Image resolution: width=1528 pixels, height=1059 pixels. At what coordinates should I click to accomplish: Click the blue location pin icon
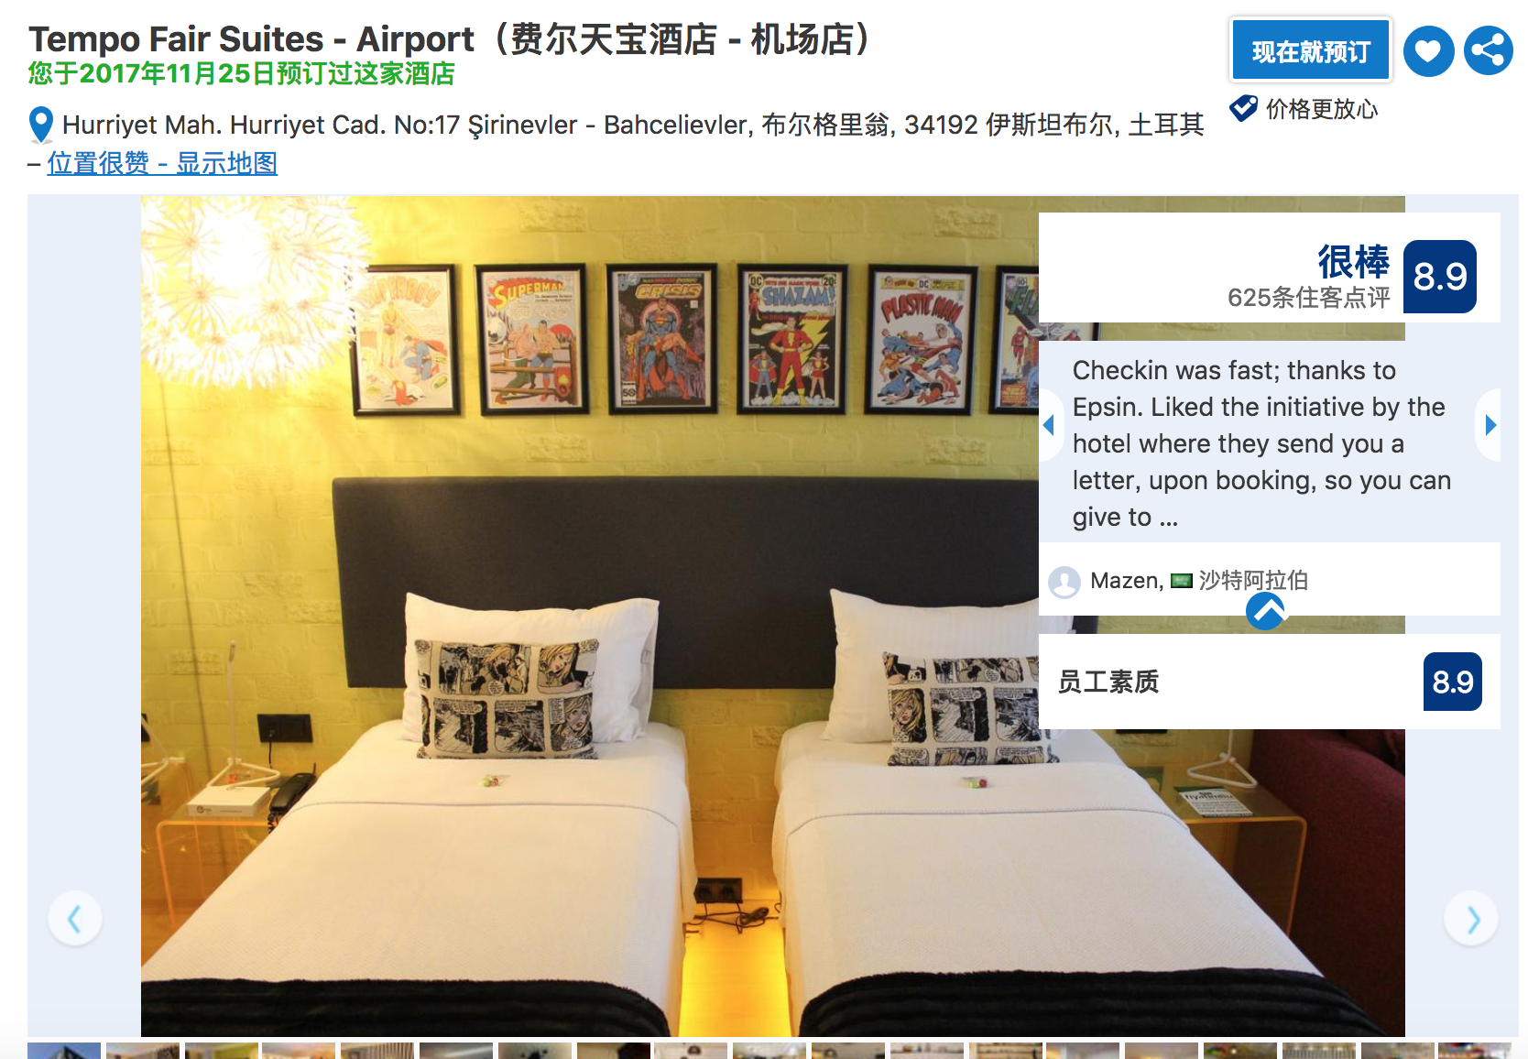pos(41,126)
